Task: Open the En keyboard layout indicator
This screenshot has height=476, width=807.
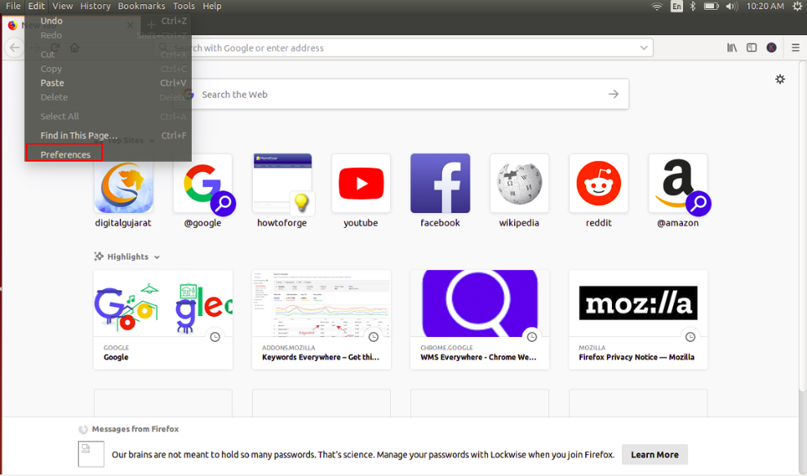Action: (x=676, y=6)
